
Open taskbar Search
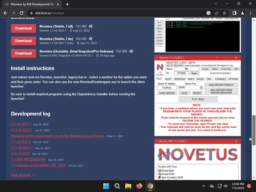(x=117, y=186)
